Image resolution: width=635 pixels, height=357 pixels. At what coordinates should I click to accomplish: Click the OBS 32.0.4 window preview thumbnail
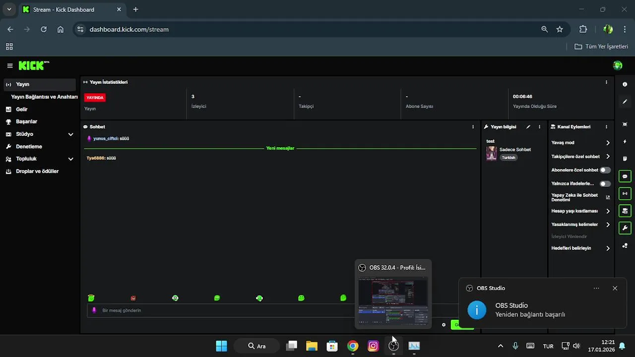pos(393,300)
